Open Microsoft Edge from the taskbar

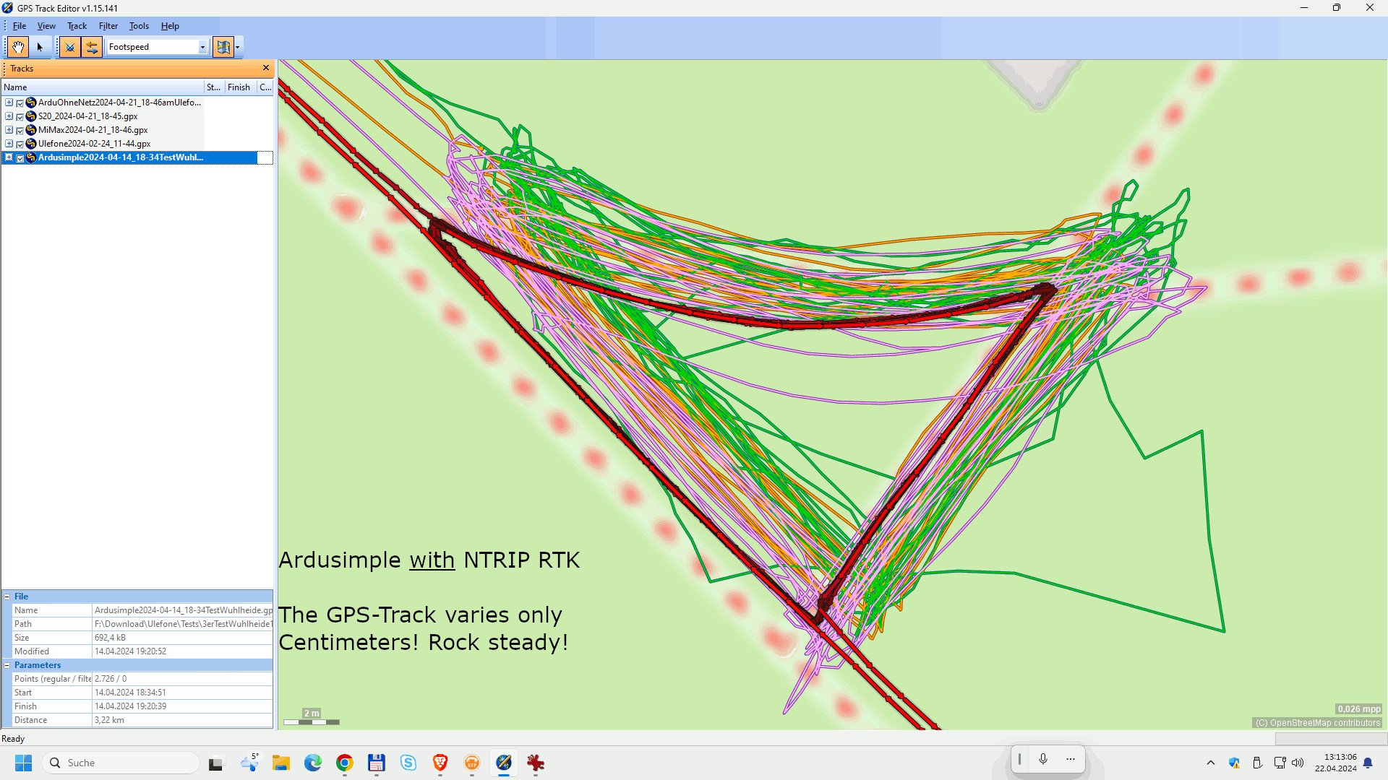pyautogui.click(x=313, y=763)
